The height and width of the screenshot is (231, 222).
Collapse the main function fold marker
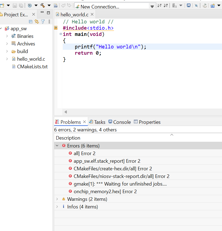click(61, 34)
